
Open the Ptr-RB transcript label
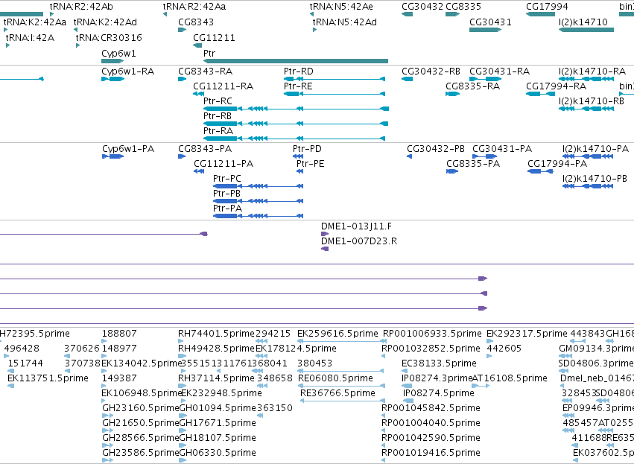click(218, 116)
